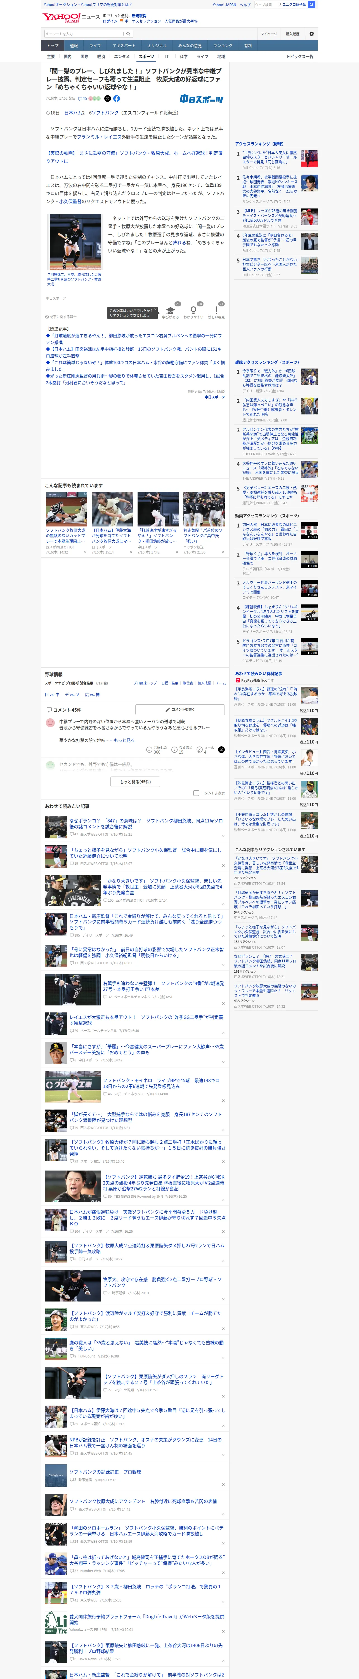The width and height of the screenshot is (359, 1679).
Task: Select the スポーツ category
Action: point(147,57)
